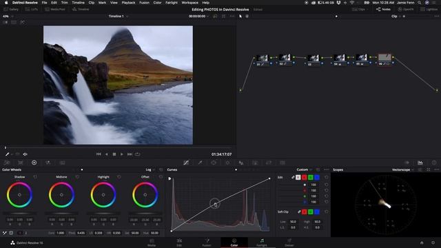441x248 pixels.
Task: Go to the home project manager icon
Action: tap(422, 242)
